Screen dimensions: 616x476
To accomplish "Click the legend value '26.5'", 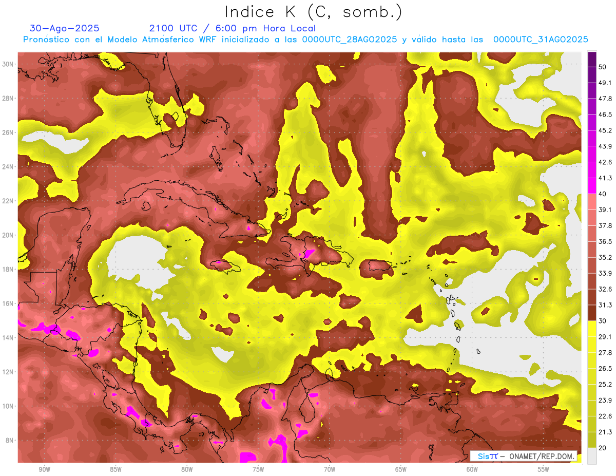I will point(605,369).
